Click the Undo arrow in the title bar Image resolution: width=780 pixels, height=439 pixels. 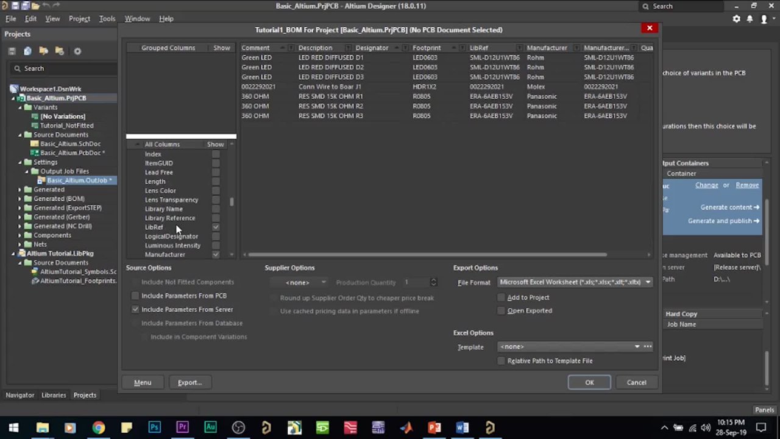click(46, 6)
